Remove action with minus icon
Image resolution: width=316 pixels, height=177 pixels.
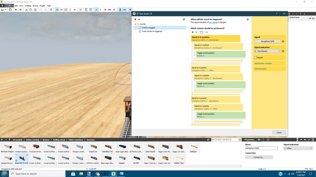click(x=197, y=32)
